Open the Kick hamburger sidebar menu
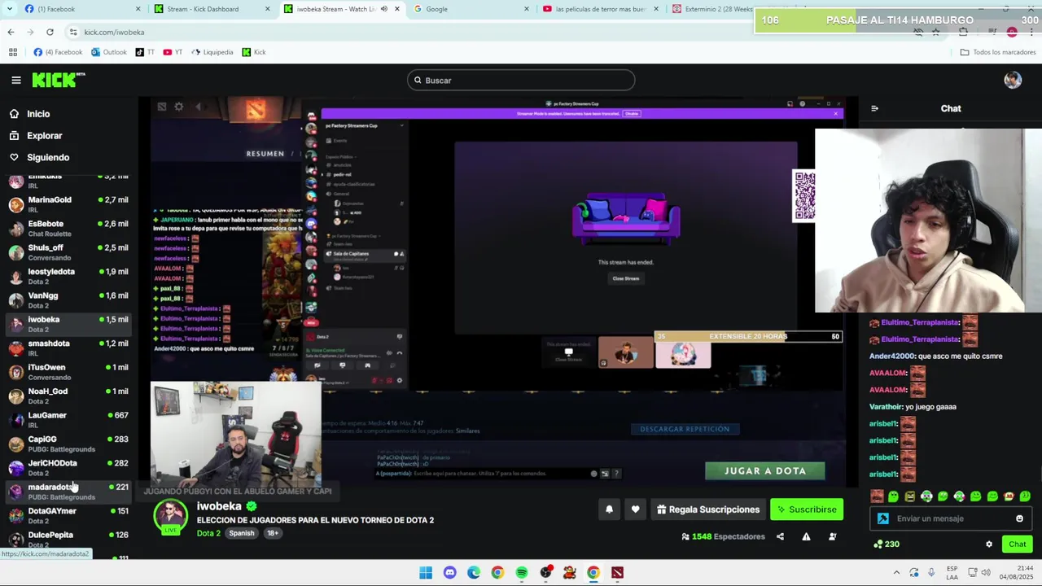Screen dimensions: 1042x586 point(15,80)
